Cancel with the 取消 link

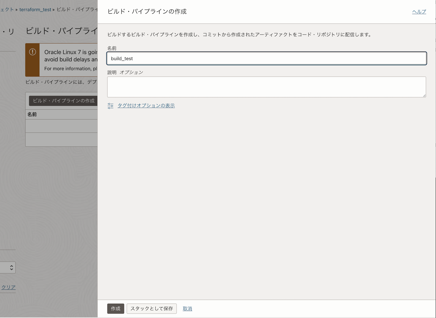coord(187,309)
